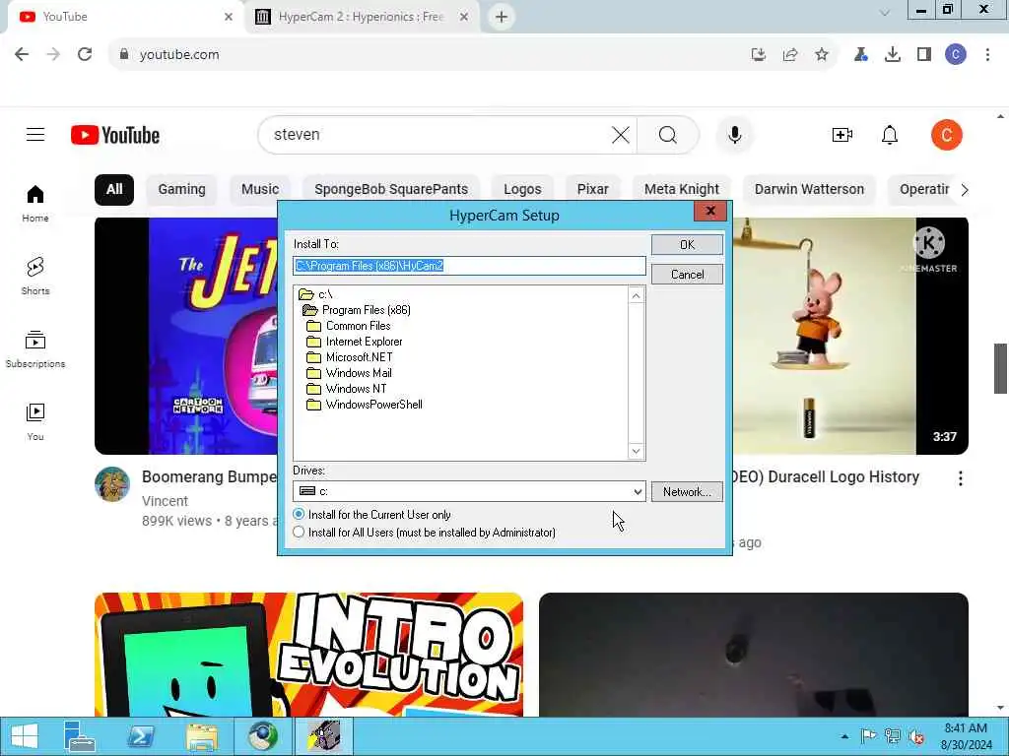1009x756 pixels.
Task: Select the Gaming filter chip
Action: pos(182,190)
